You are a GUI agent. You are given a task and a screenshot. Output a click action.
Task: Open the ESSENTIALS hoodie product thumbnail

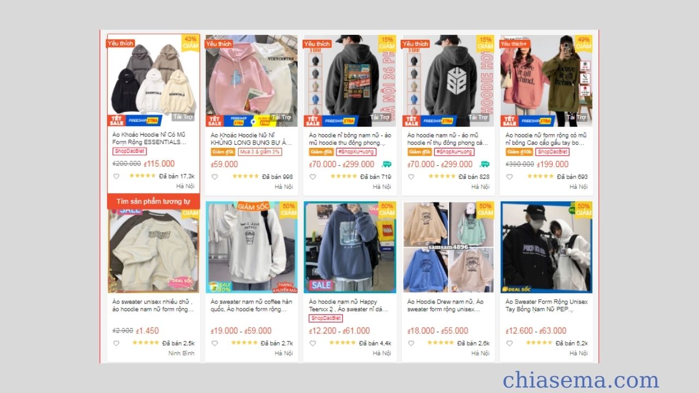coord(153,81)
